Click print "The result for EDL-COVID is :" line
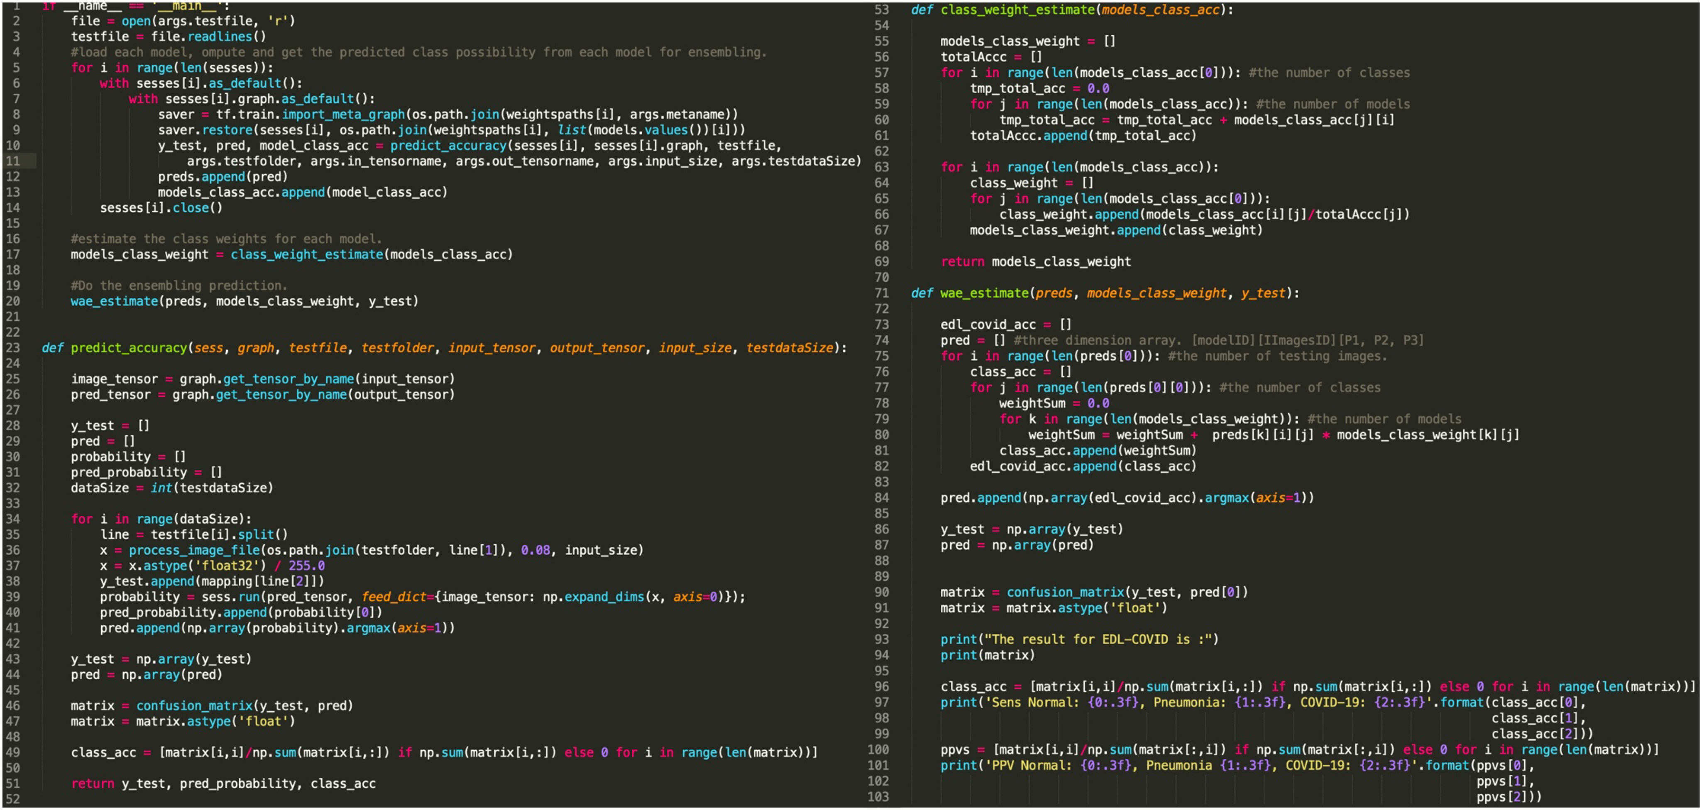 [x=1080, y=639]
